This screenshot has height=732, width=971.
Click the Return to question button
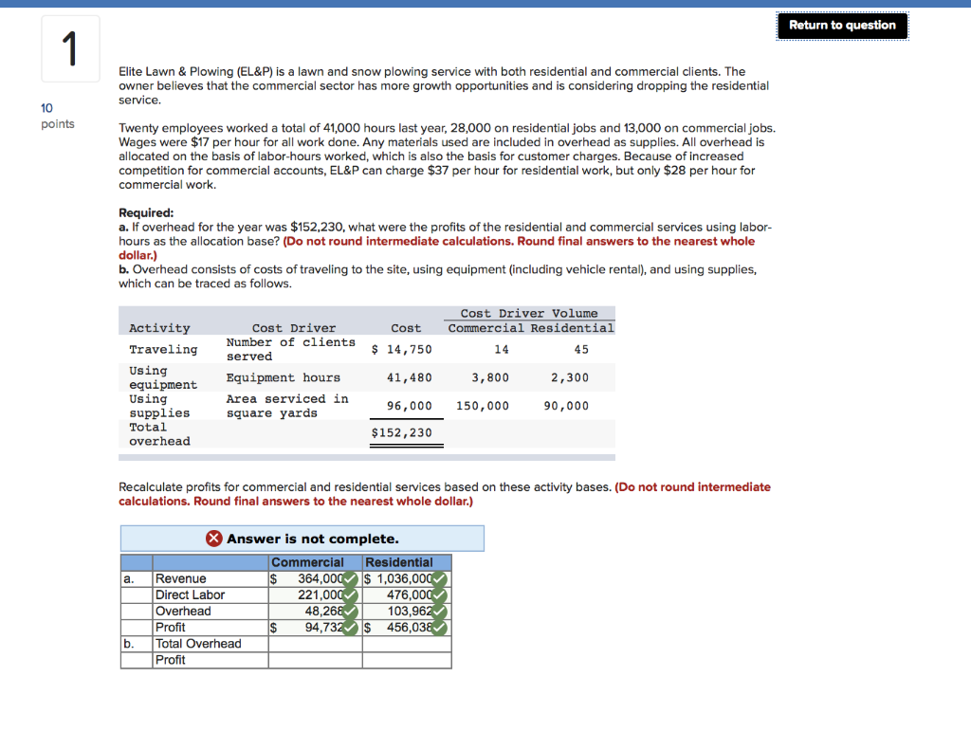(x=842, y=26)
